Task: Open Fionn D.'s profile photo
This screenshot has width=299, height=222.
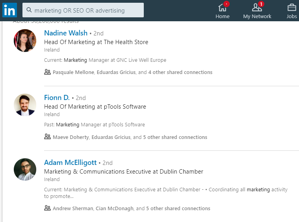Action: tap(25, 105)
